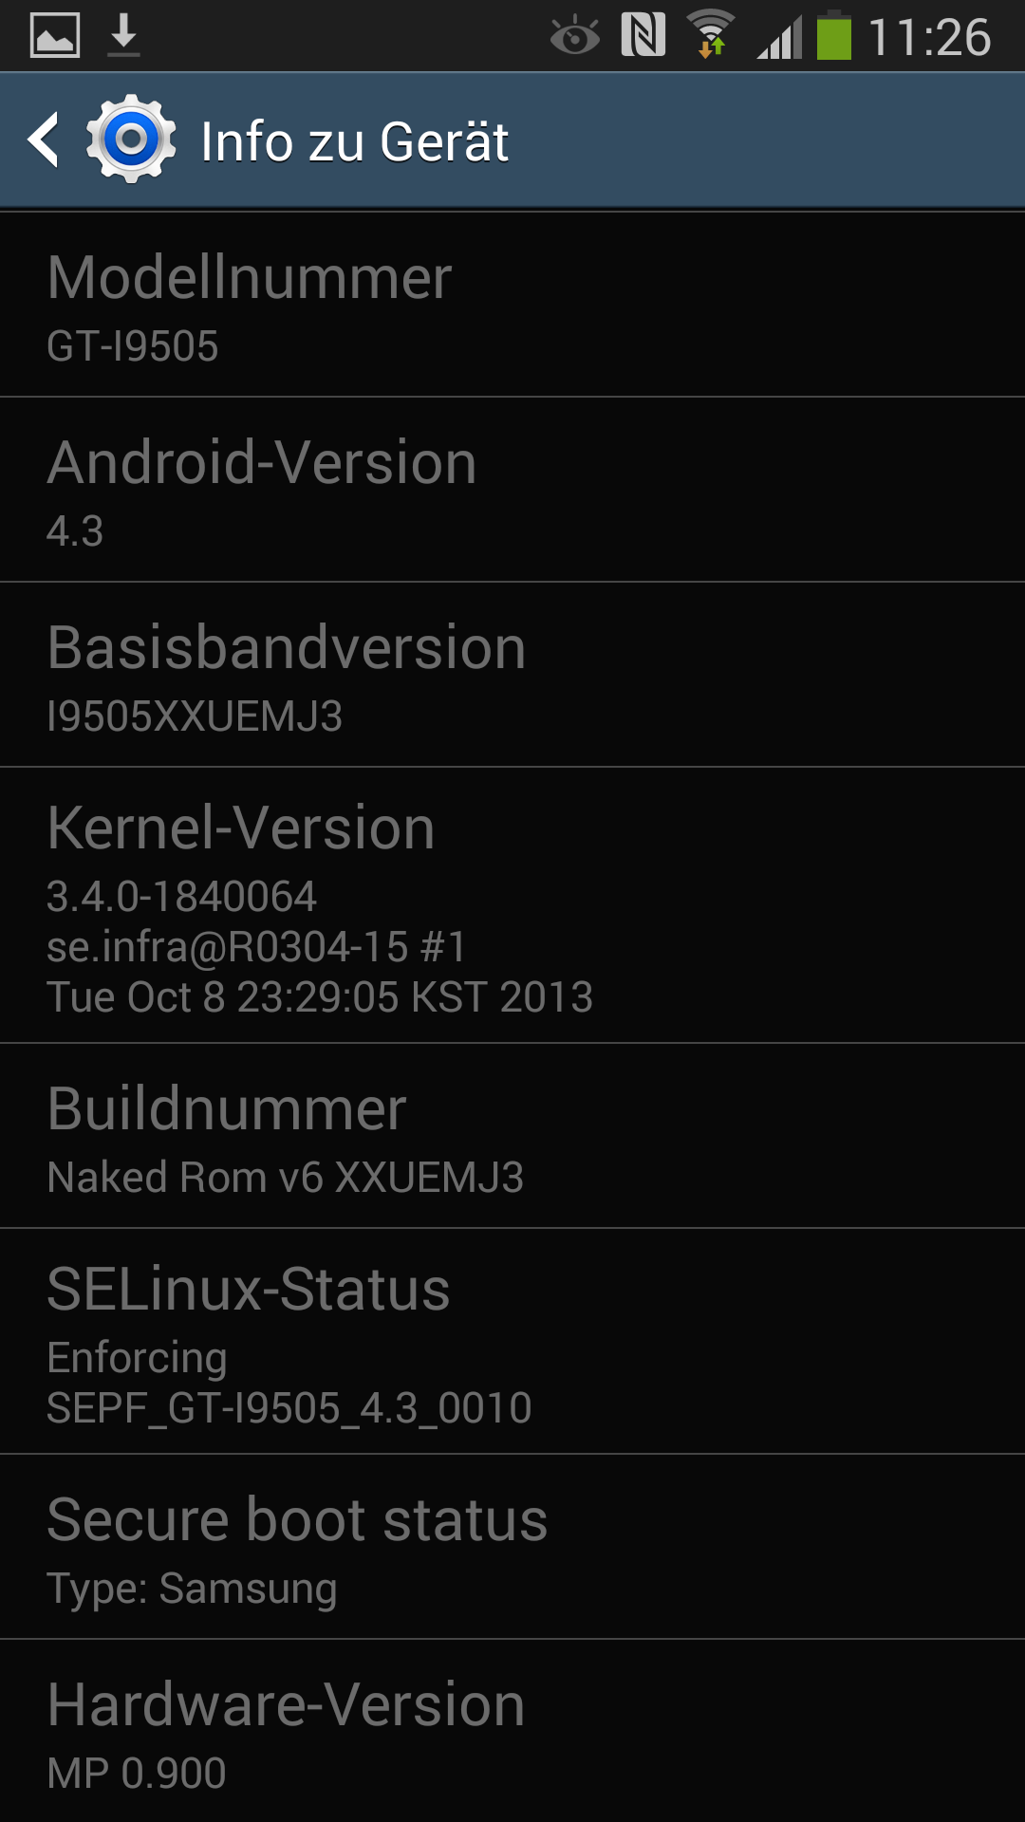Select the Android-Version entry
This screenshot has height=1822, width=1025.
point(512,490)
